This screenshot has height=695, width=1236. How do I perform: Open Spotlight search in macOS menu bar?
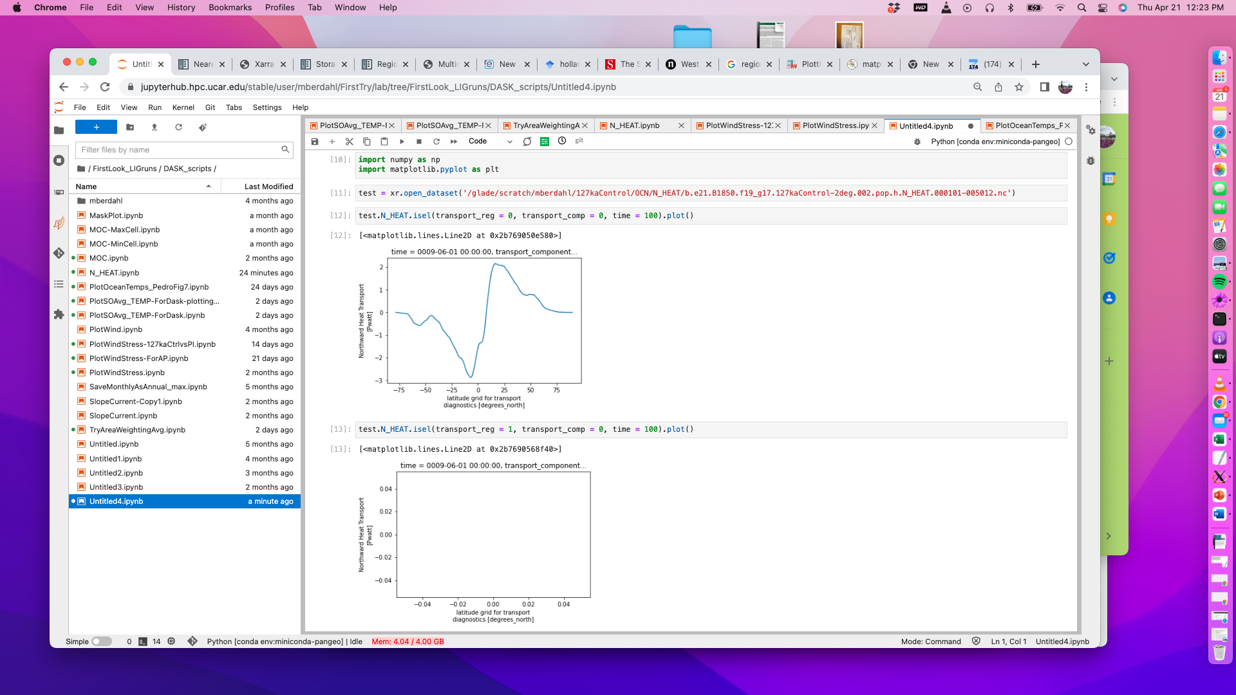pyautogui.click(x=1081, y=8)
